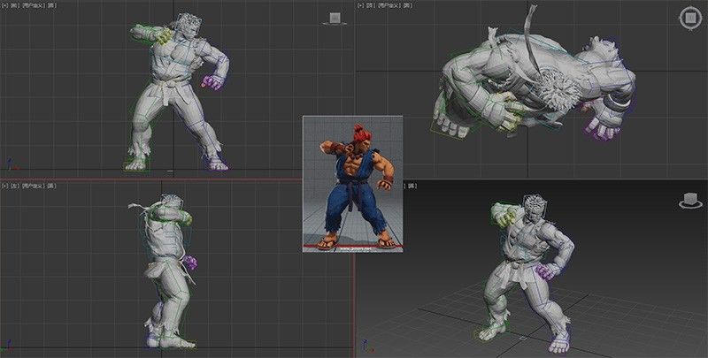Open the [+] menu of front-view viewport
This screenshot has height=358, width=708.
[x=5, y=5]
